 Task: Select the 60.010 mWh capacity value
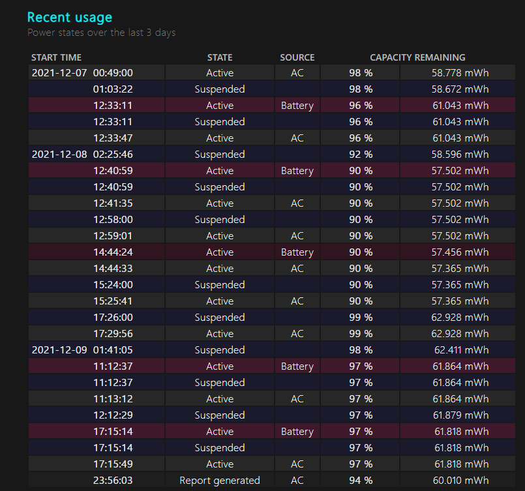(460, 481)
